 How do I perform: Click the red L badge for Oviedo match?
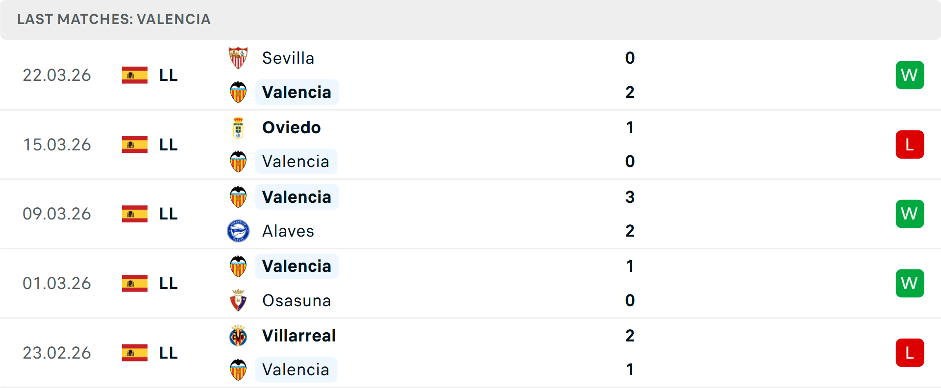point(910,145)
